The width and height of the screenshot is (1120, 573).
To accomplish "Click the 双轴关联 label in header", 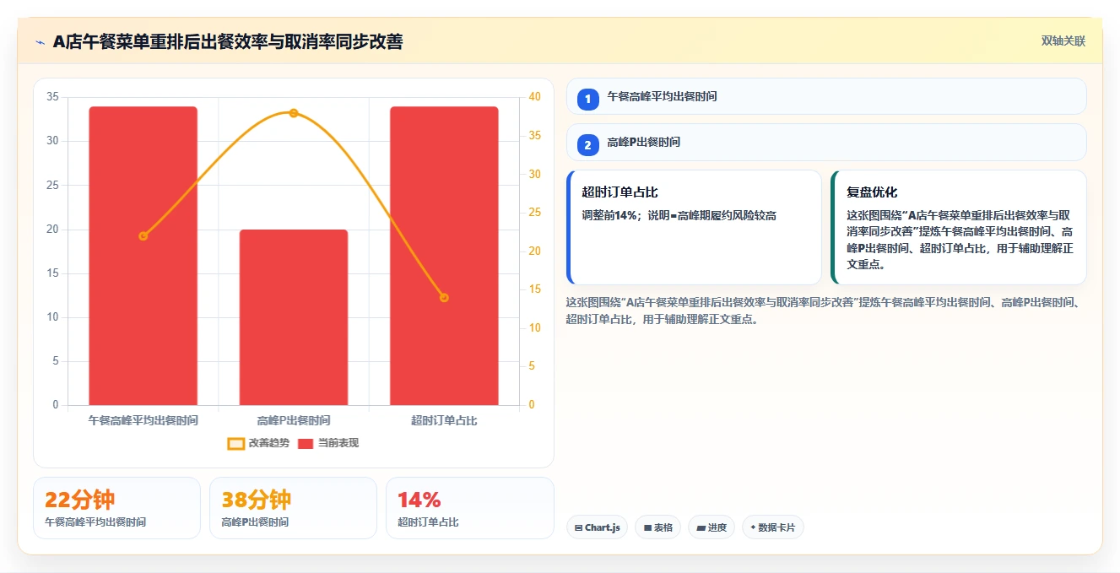I will (1063, 41).
